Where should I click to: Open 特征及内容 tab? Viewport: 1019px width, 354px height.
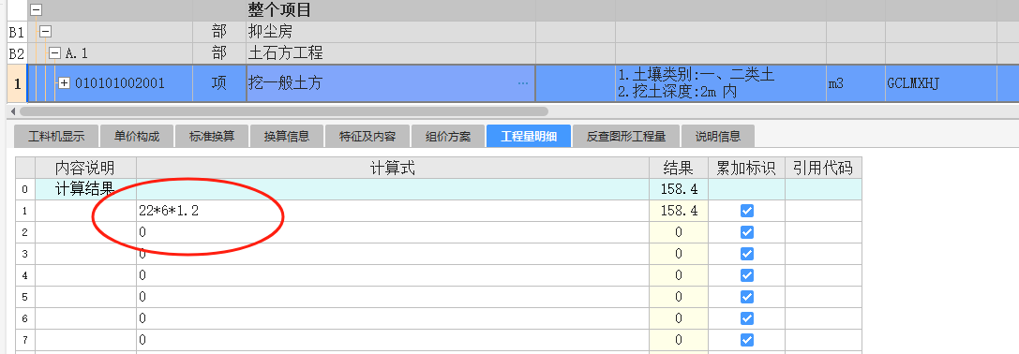[367, 137]
